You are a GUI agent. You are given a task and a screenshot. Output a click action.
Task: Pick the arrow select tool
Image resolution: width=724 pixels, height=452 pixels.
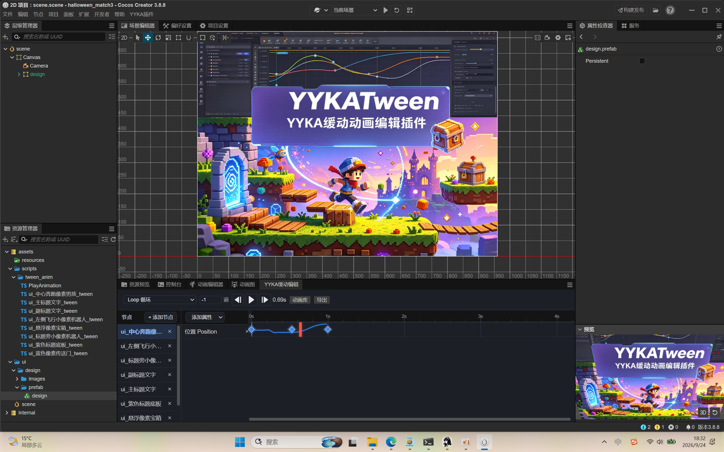click(x=138, y=38)
